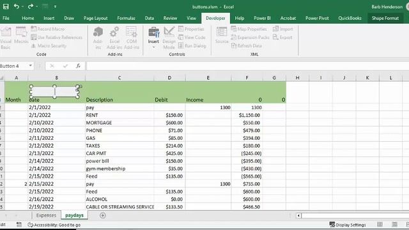Click View Code in Controls group
Screen dimensions: 409x230
(x=192, y=37)
